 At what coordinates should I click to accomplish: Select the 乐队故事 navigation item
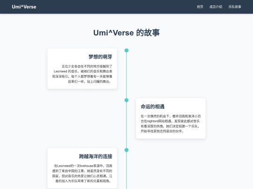(x=235, y=7)
